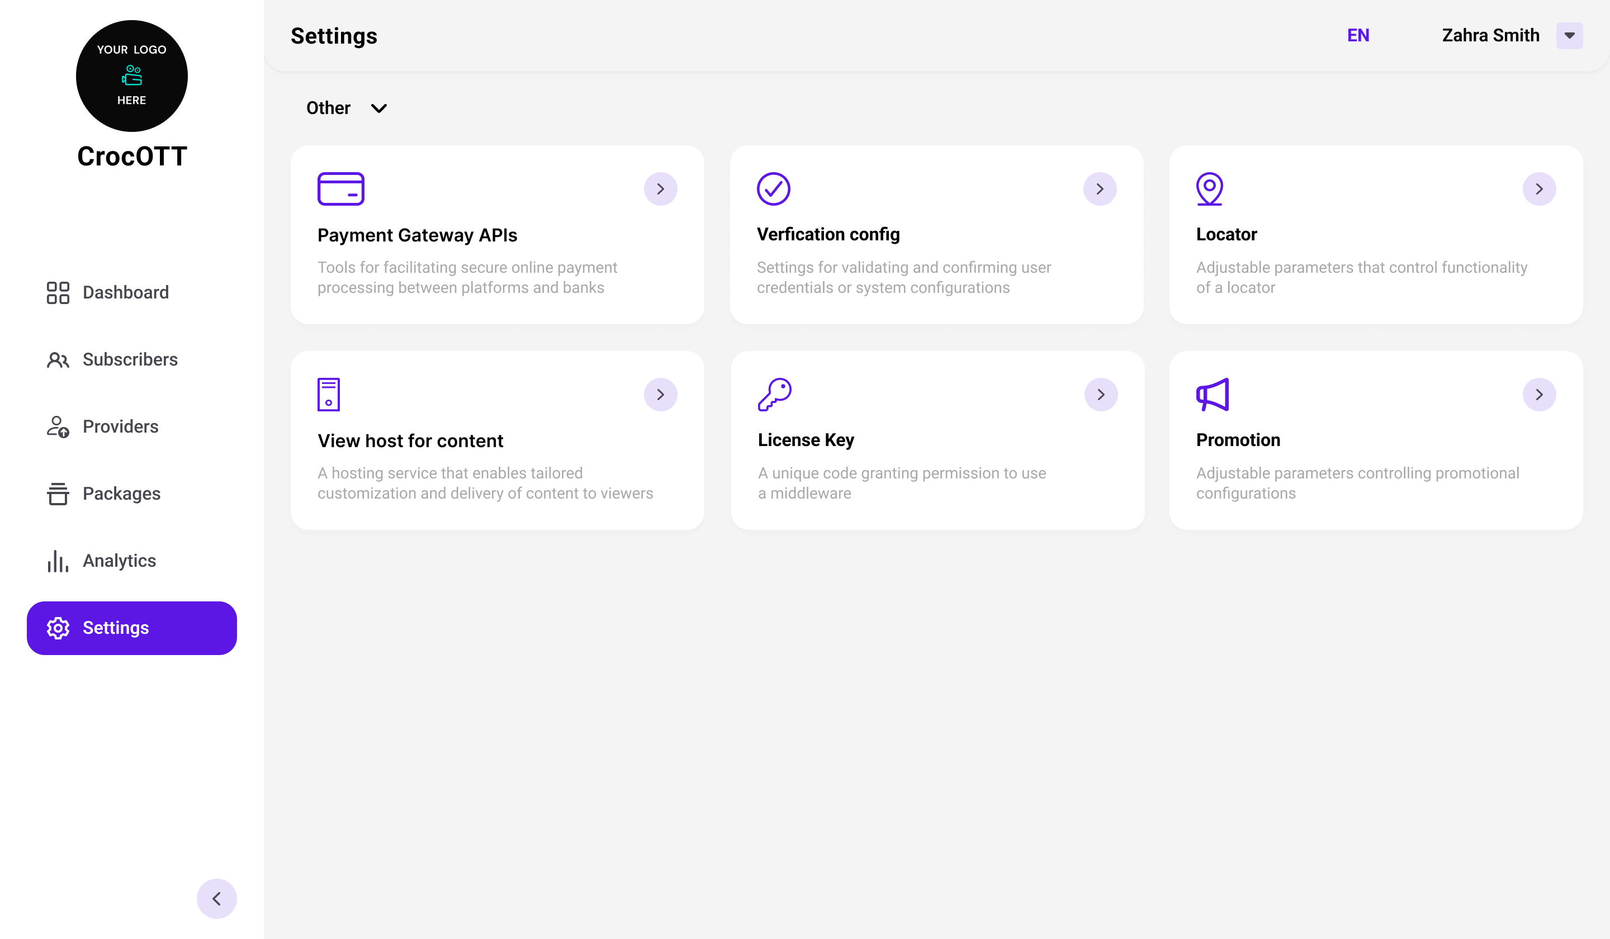
Task: Select Providers in the sidebar
Action: pyautogui.click(x=120, y=426)
